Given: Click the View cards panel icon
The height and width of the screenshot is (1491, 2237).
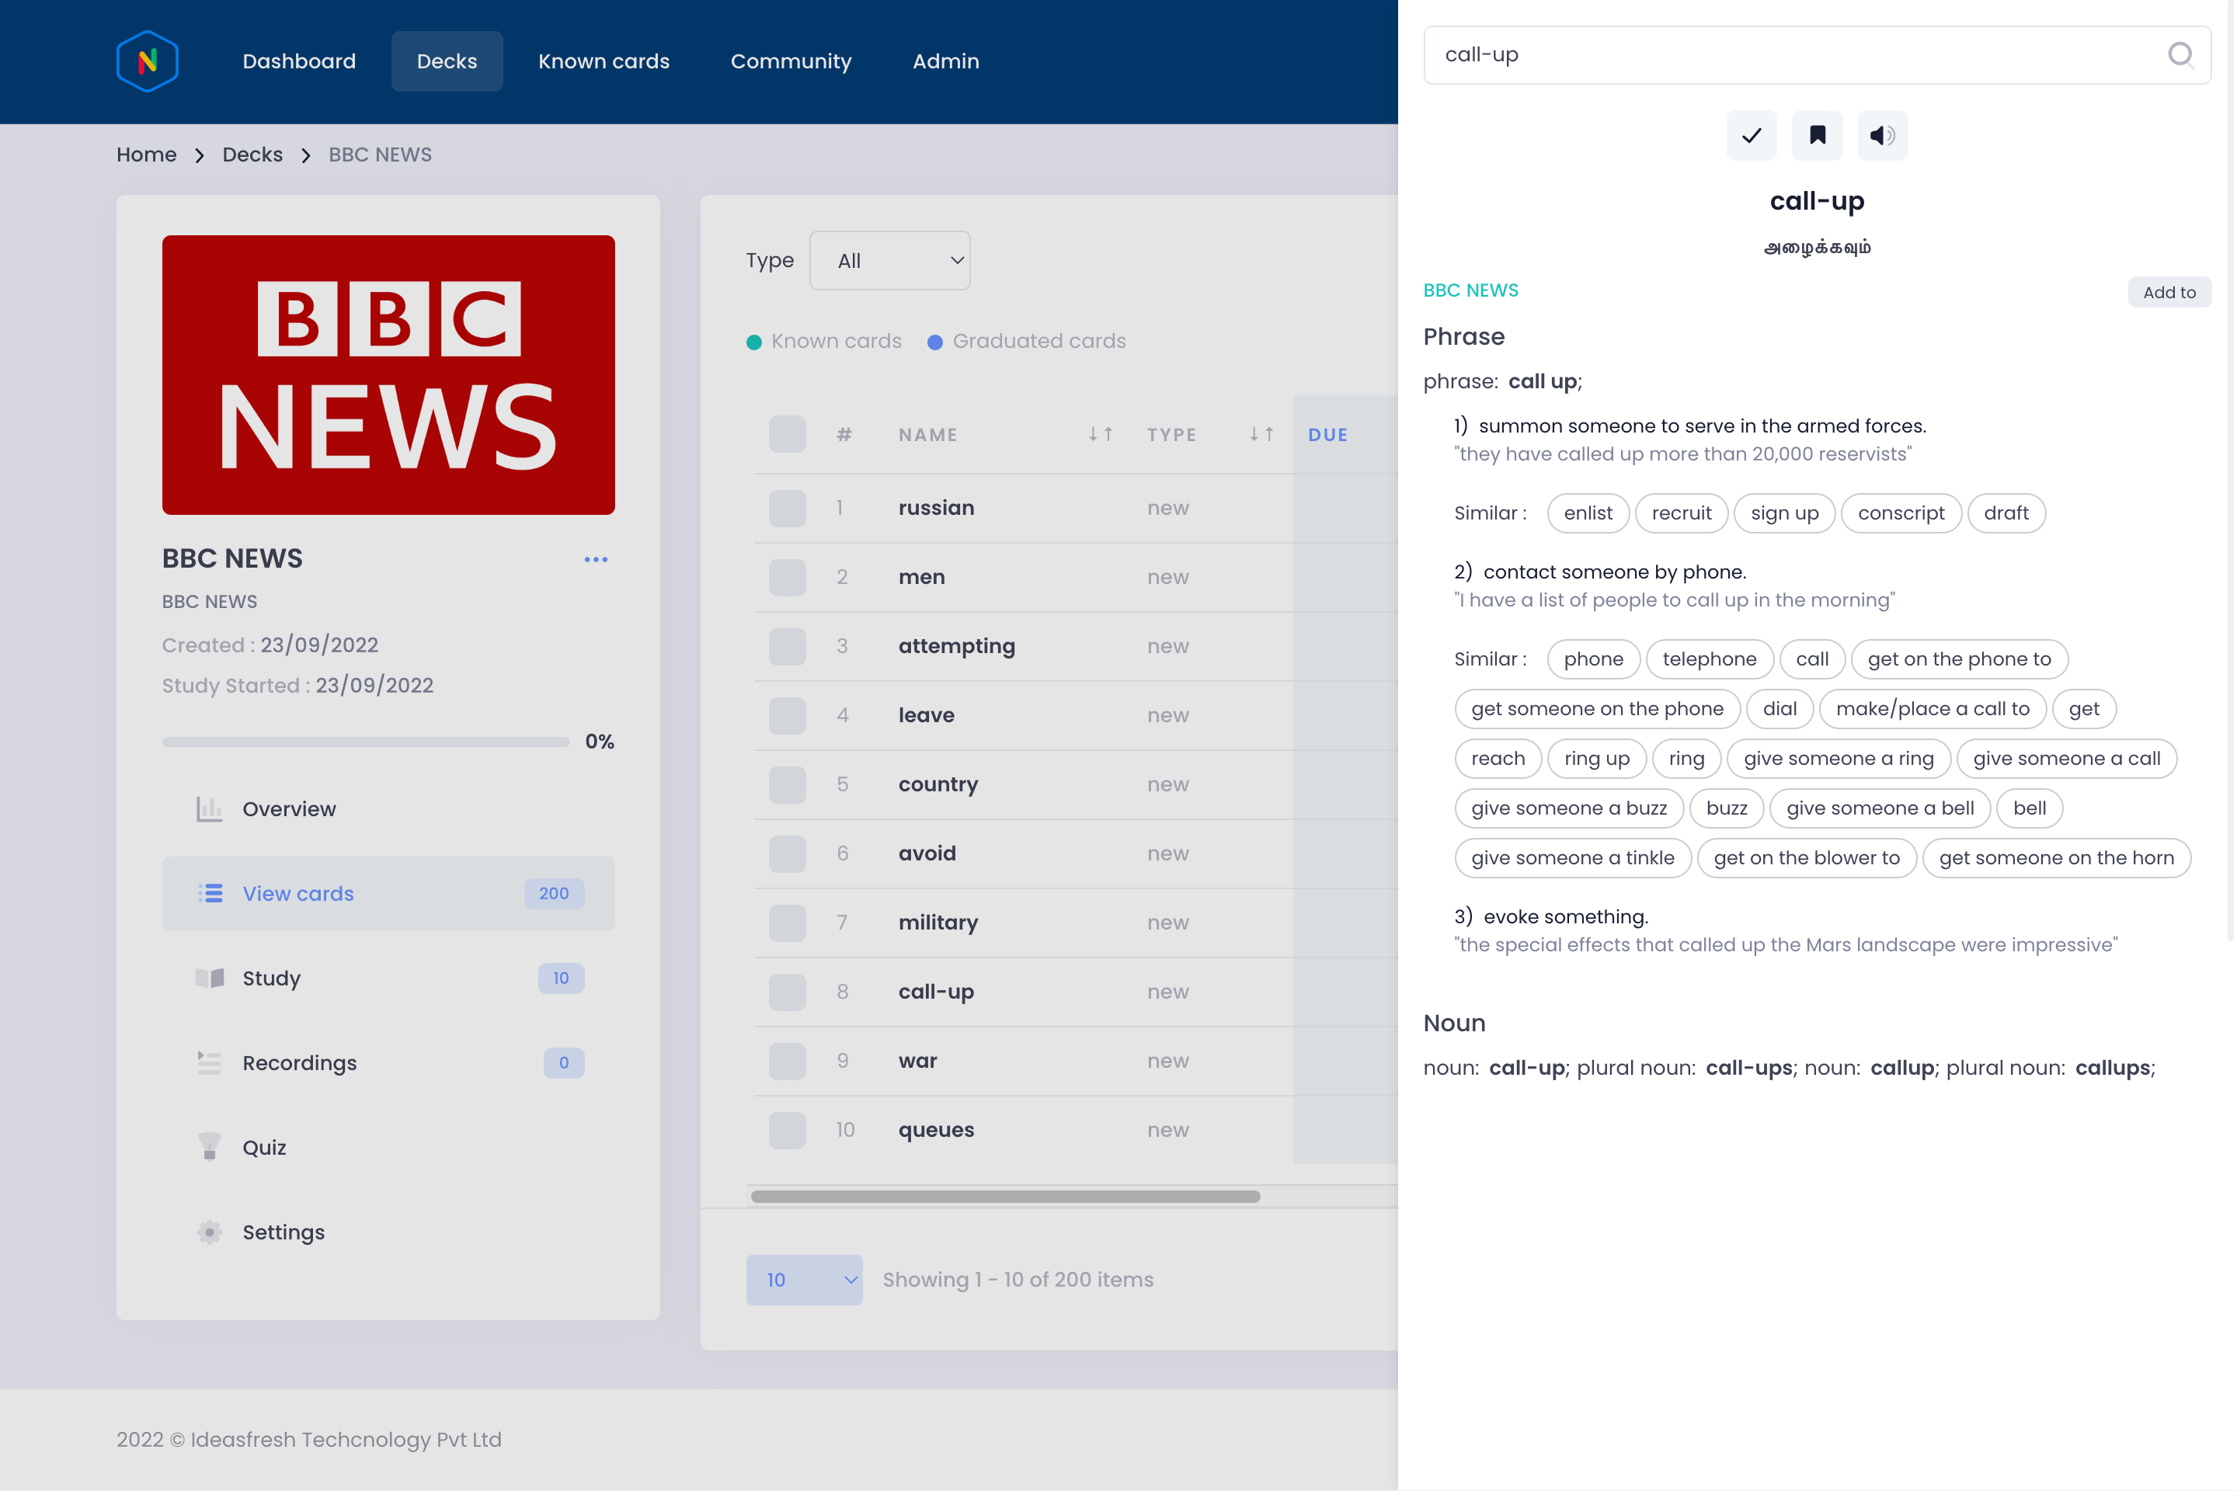Looking at the screenshot, I should pyautogui.click(x=208, y=894).
